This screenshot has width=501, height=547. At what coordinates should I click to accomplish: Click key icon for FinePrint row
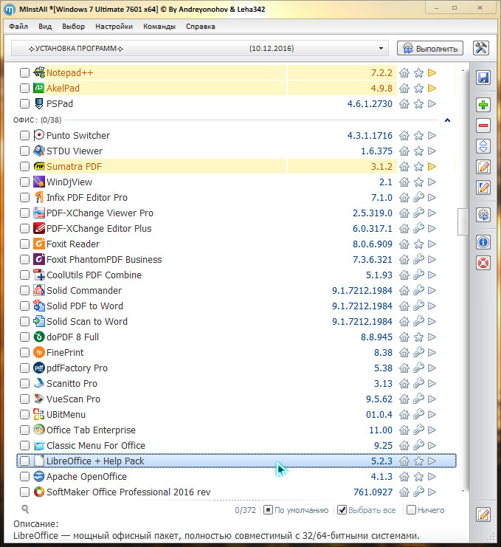(418, 352)
